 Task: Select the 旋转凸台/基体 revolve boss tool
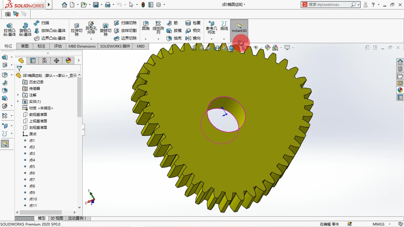tap(25, 30)
